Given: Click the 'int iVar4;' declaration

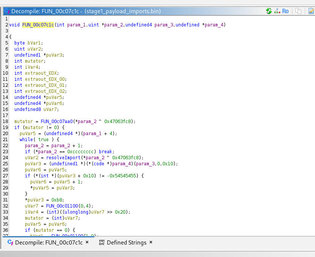Looking at the screenshot, I should (x=27, y=67).
